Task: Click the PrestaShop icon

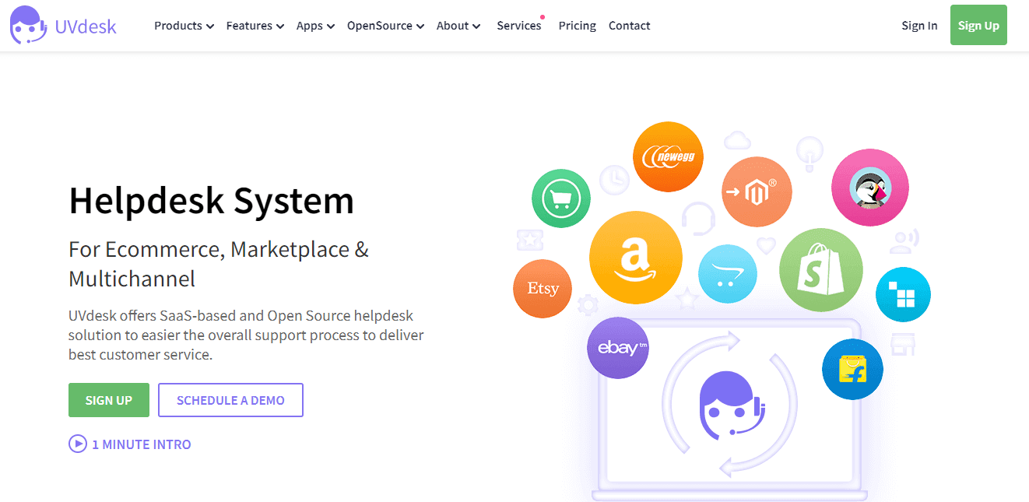Action: [x=869, y=188]
